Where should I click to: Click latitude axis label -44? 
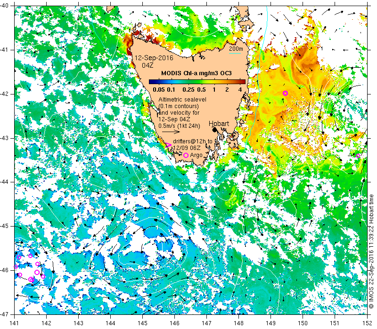click(5, 182)
